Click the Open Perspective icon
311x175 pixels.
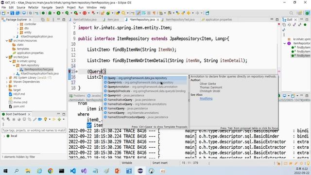tap(299, 13)
